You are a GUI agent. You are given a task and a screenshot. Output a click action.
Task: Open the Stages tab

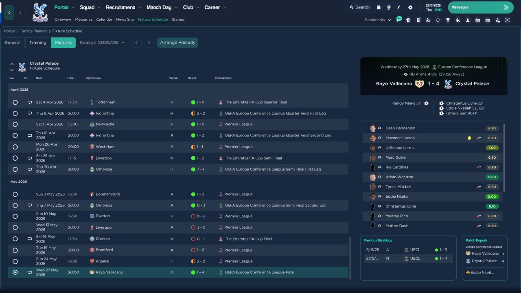[178, 20]
